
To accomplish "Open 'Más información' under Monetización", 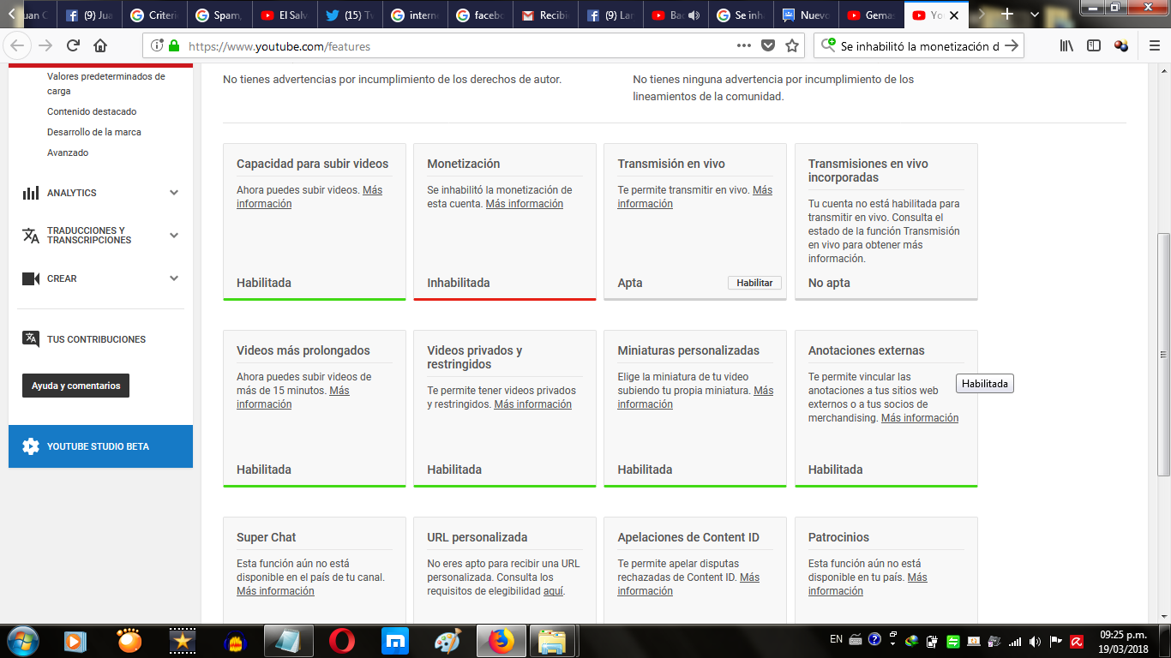I will click(525, 204).
